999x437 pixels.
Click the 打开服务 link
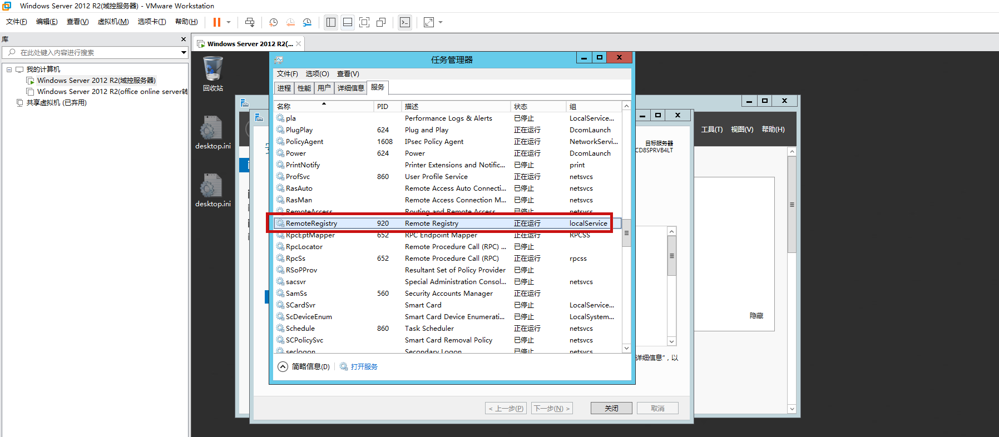point(364,367)
